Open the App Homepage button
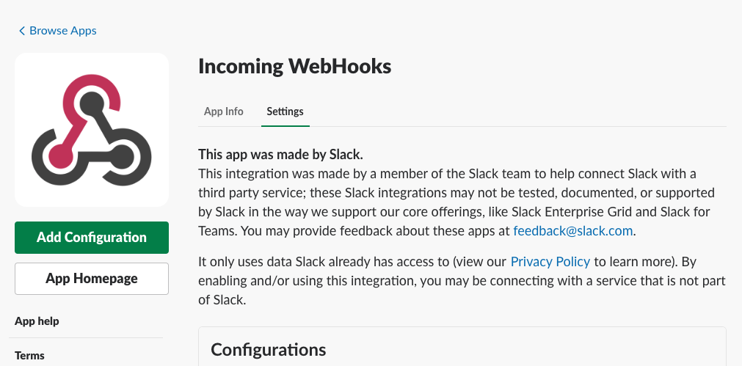 [92, 279]
